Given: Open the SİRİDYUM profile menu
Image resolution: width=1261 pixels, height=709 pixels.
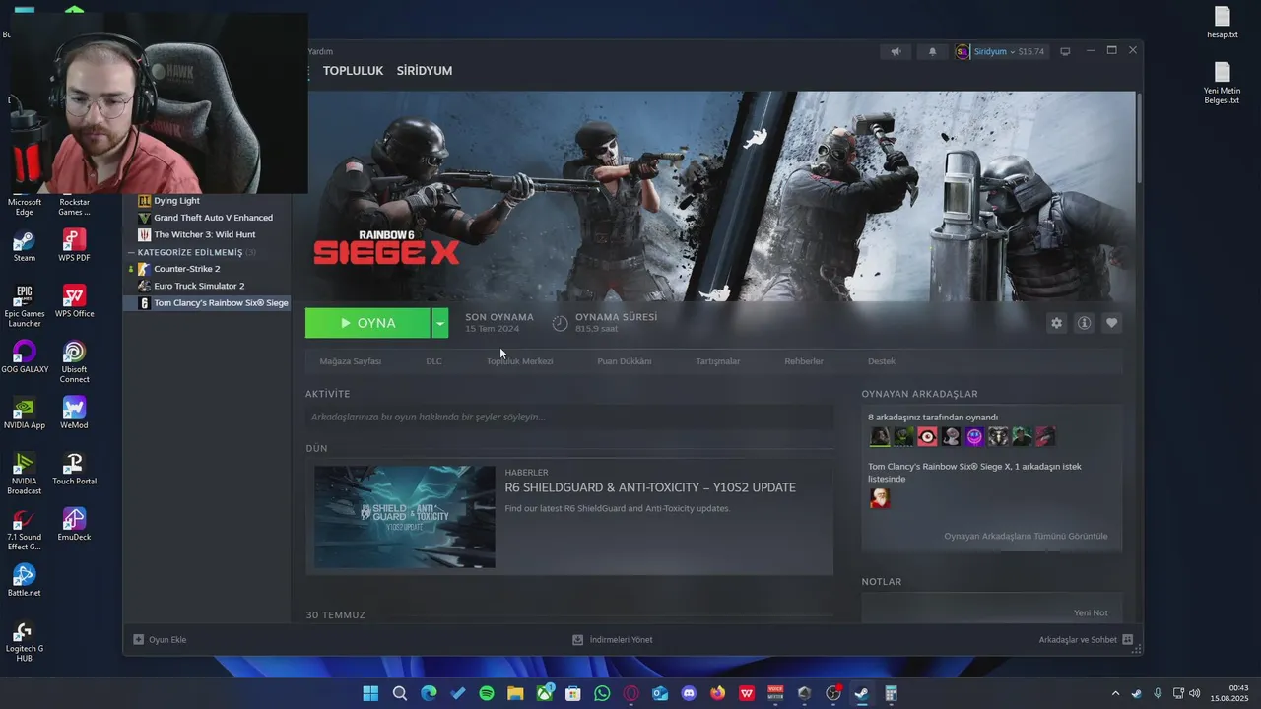Looking at the screenshot, I should pyautogui.click(x=425, y=71).
